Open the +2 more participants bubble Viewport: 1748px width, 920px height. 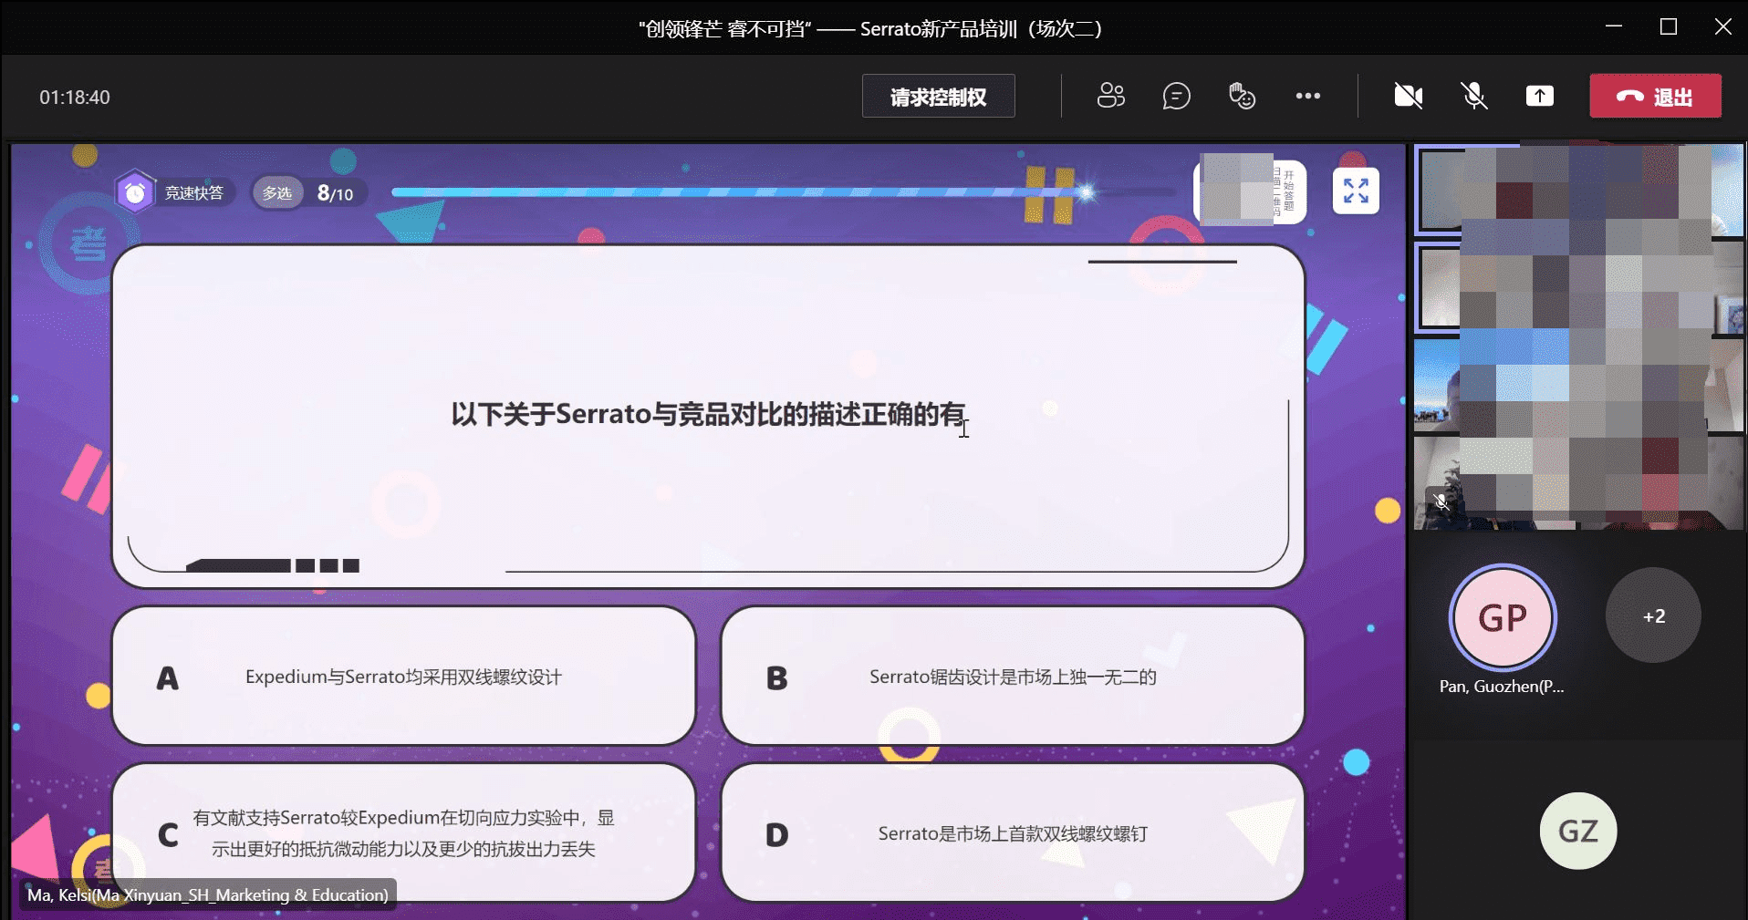pos(1653,615)
